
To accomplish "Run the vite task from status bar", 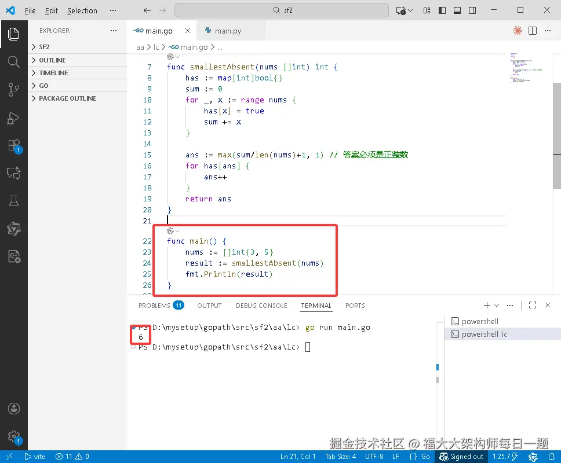I will [x=35, y=457].
